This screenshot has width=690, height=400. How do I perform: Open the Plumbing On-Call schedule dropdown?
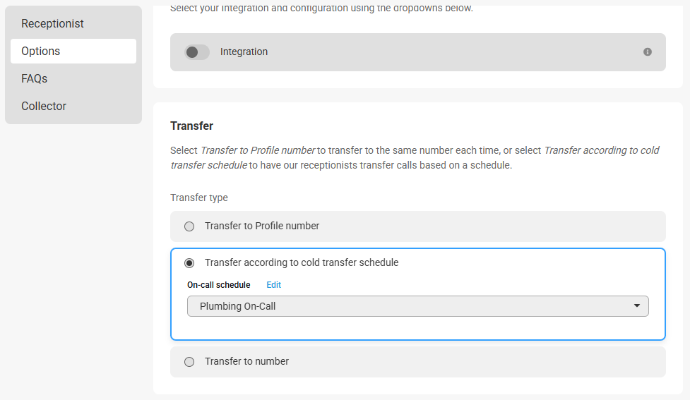pos(417,306)
